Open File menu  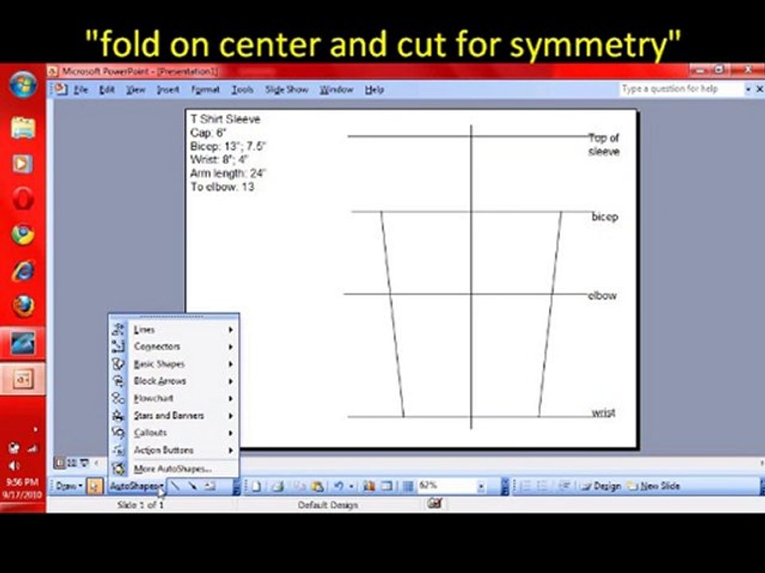click(80, 90)
